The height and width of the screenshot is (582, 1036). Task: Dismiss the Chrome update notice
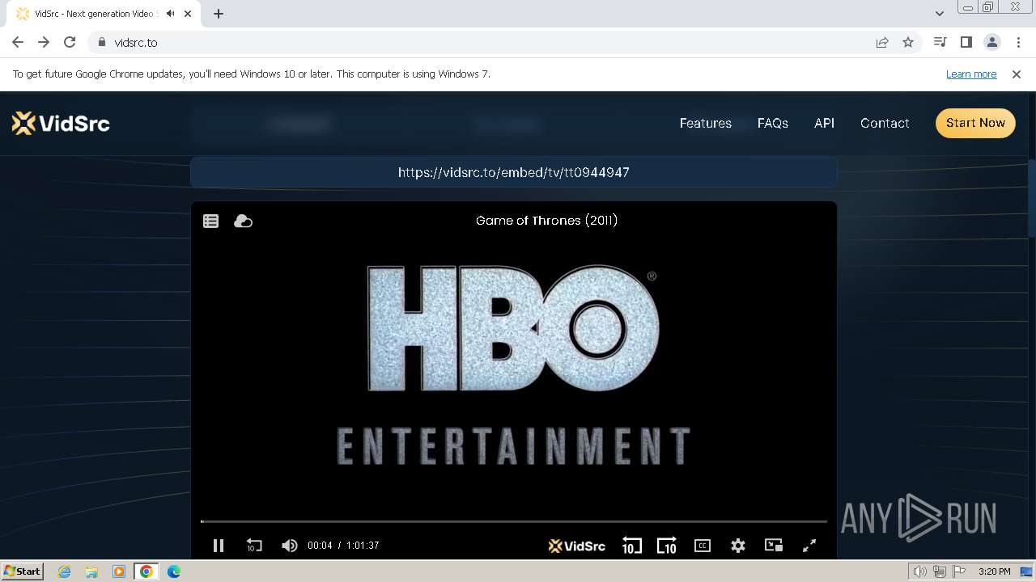pos(1017,74)
